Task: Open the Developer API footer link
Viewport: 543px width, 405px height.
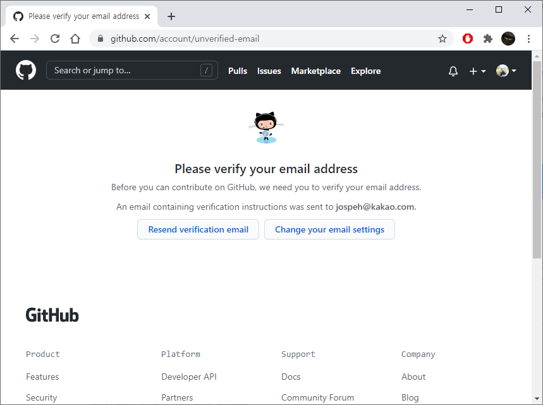Action: 189,377
